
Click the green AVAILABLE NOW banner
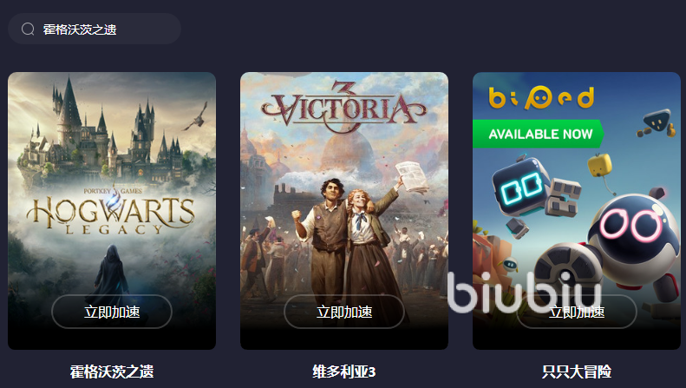[x=538, y=134]
